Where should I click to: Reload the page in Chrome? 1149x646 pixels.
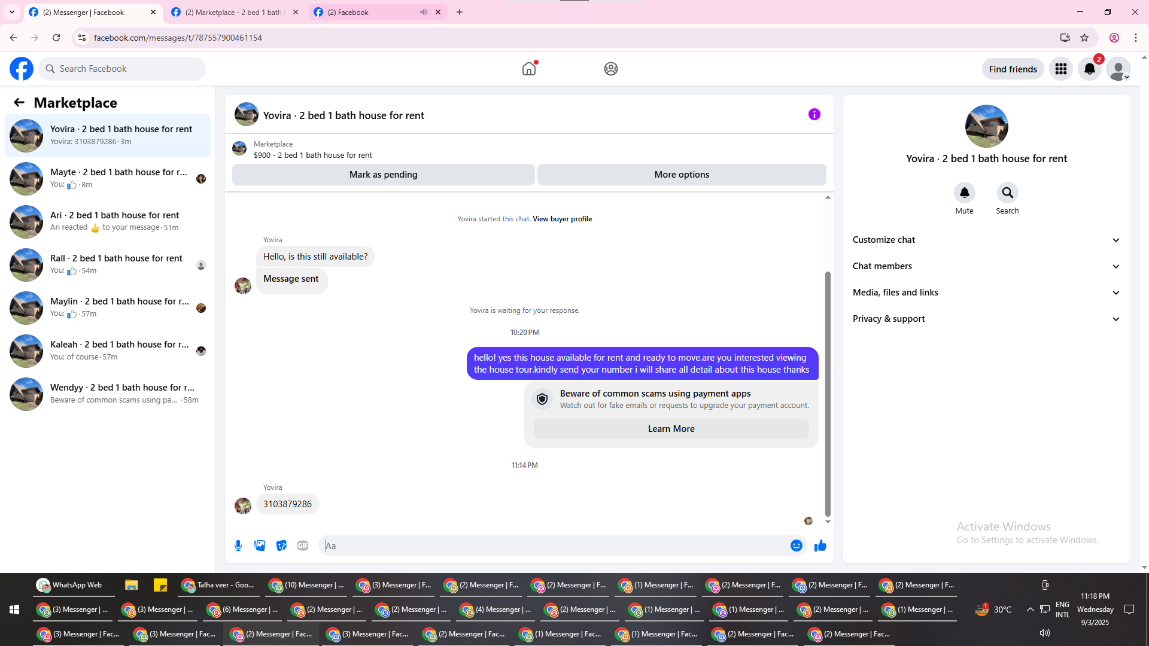click(56, 38)
